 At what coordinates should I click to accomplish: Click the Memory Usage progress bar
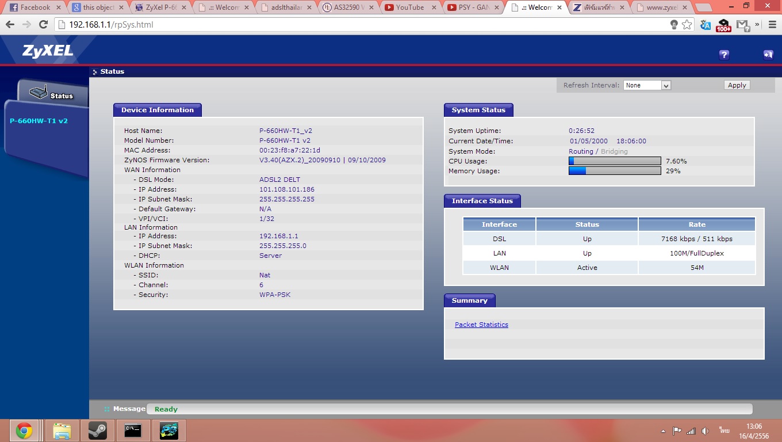(x=615, y=171)
